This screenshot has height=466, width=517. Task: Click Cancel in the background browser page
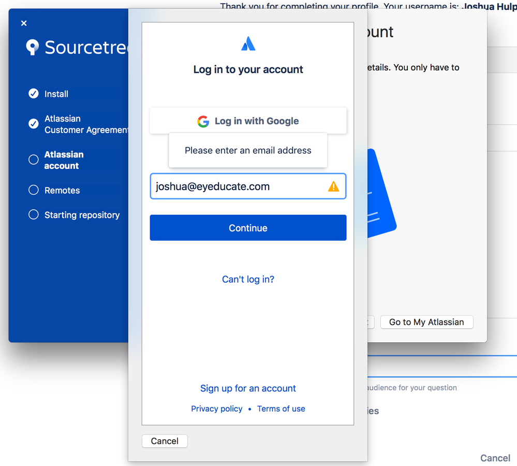click(495, 458)
